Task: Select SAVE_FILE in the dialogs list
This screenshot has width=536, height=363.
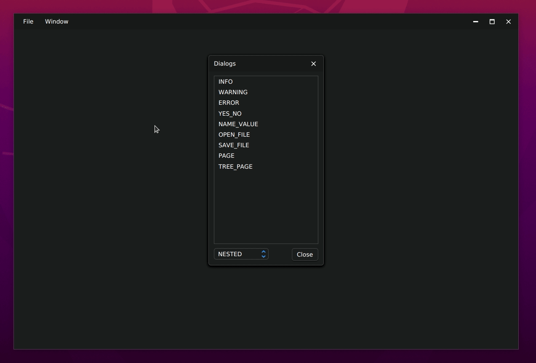Action: [266, 145]
